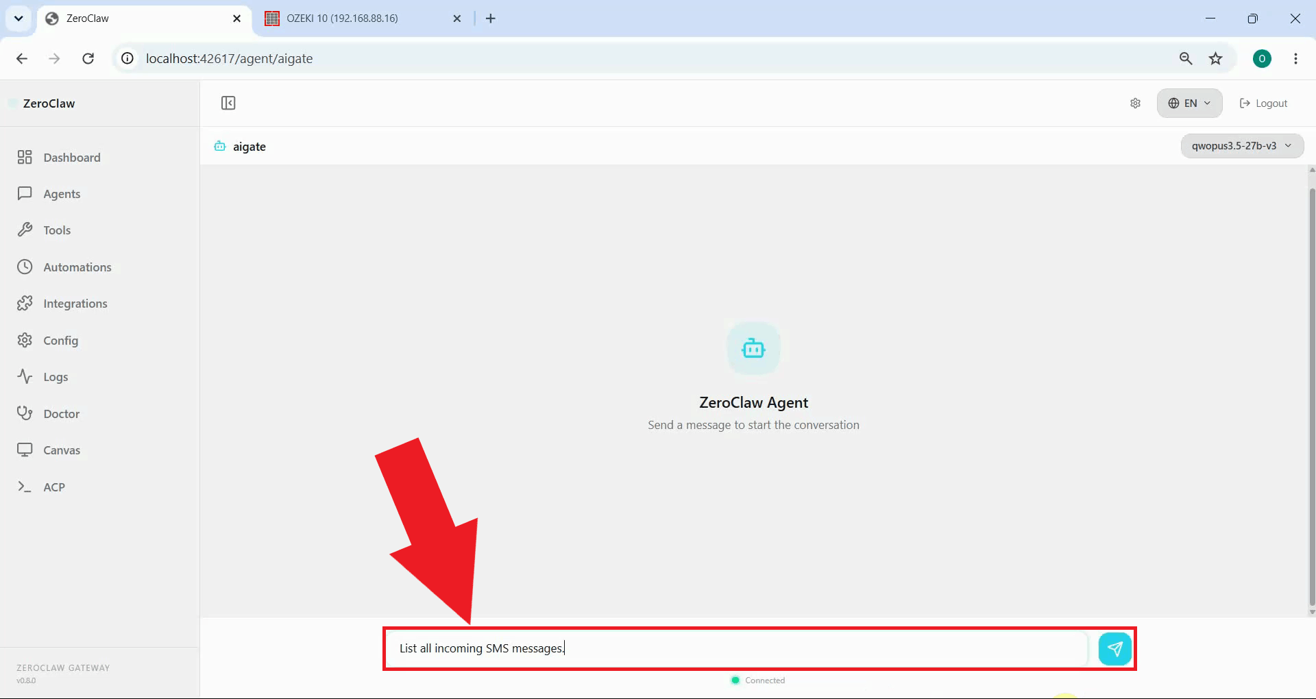View site information icon in address bar
Screen dimensions: 1316x699
(127, 58)
